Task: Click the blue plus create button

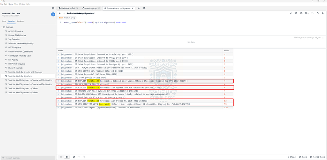Action: click(53, 14)
